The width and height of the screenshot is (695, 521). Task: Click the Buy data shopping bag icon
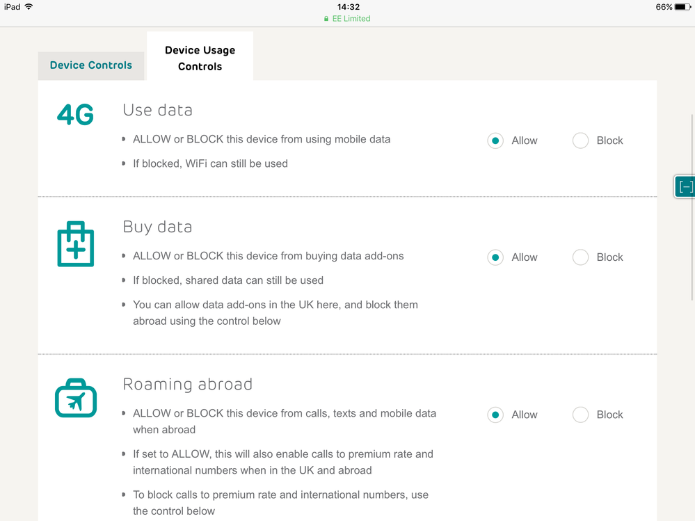[75, 244]
